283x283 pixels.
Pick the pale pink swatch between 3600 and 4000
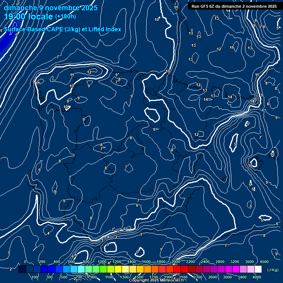tap(251, 269)
